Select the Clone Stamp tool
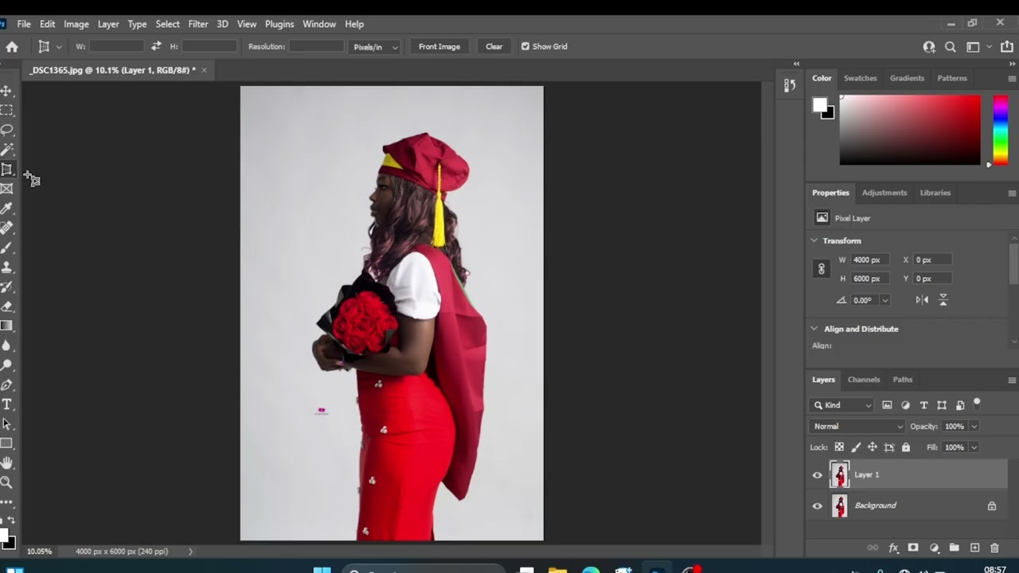This screenshot has height=573, width=1019. click(x=6, y=267)
